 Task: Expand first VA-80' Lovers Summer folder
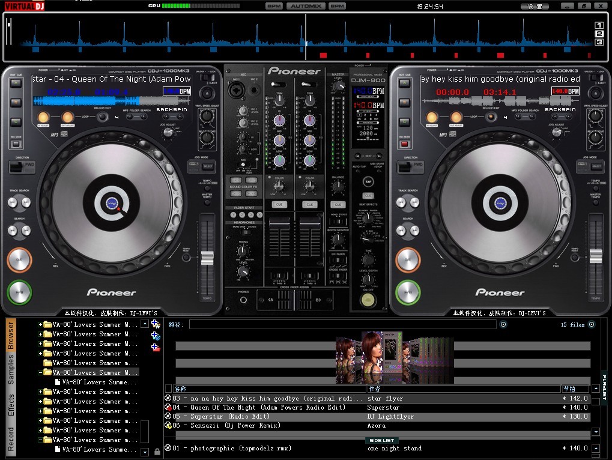click(x=40, y=324)
